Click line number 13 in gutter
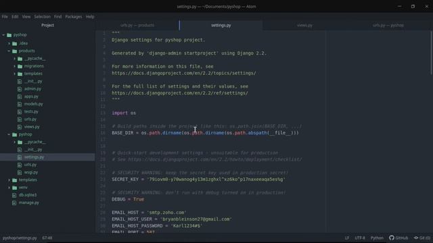 pyautogui.click(x=103, y=113)
